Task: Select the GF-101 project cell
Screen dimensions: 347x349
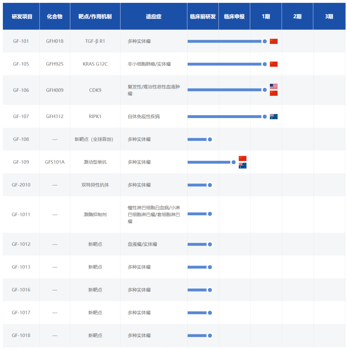Action: pyautogui.click(x=21, y=41)
